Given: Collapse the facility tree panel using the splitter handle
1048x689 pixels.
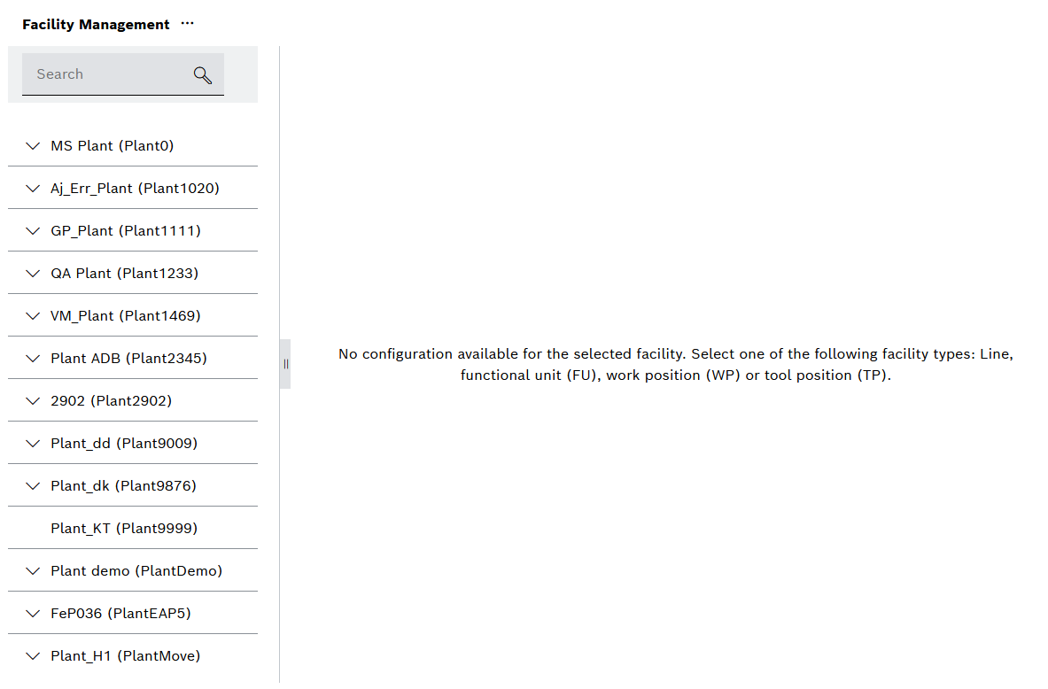Looking at the screenshot, I should pyautogui.click(x=285, y=363).
